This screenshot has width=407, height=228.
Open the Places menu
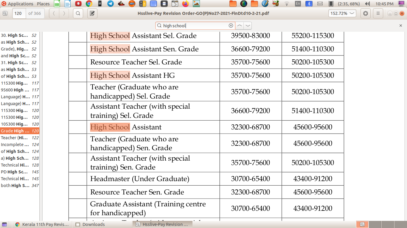(x=43, y=4)
